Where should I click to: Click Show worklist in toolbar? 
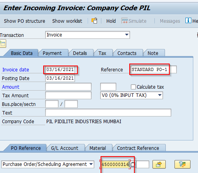[x=67, y=21]
